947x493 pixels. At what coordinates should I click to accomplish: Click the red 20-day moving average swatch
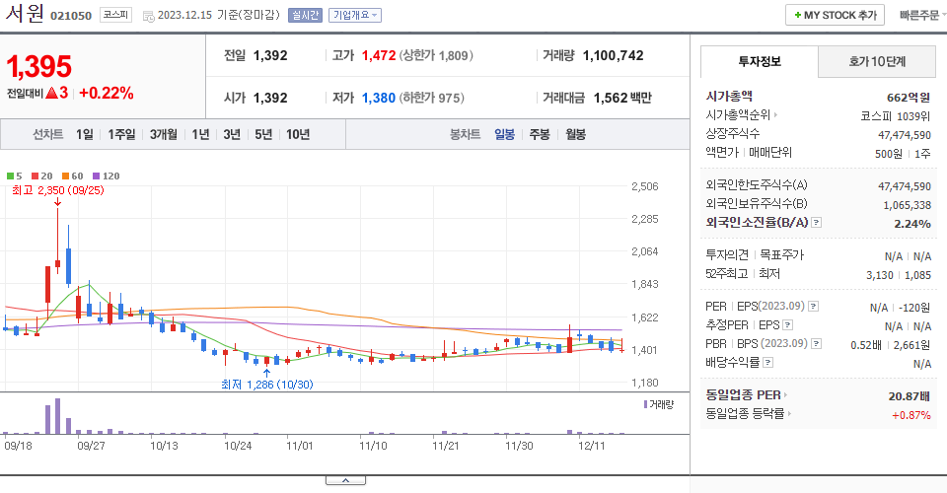(x=36, y=176)
